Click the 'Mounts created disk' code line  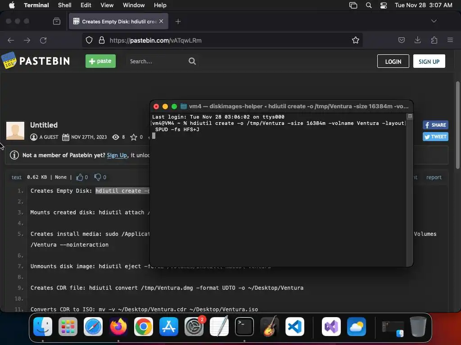pos(90,212)
